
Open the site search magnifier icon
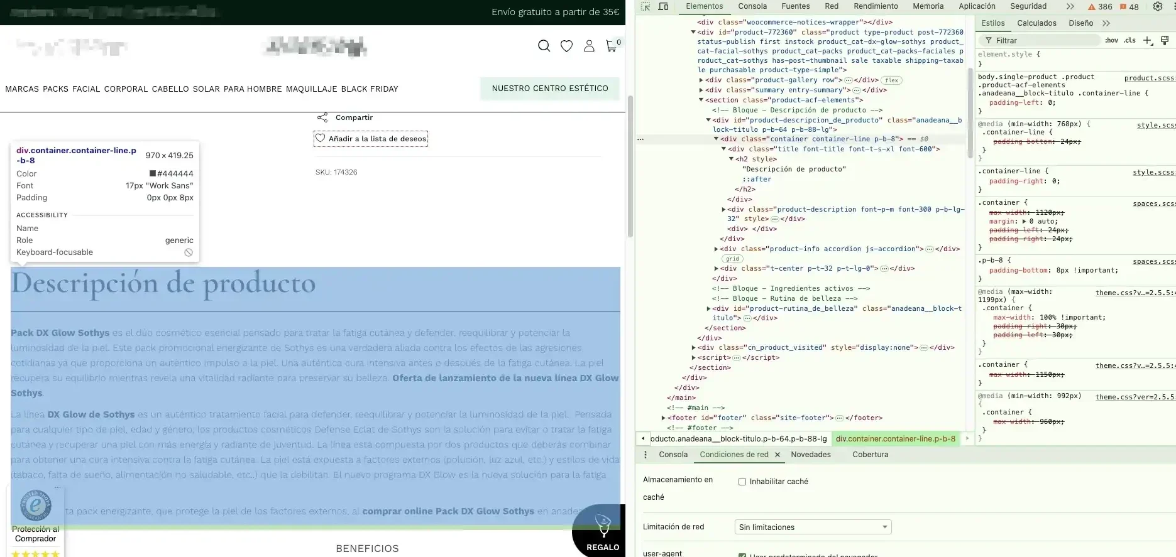[544, 46]
